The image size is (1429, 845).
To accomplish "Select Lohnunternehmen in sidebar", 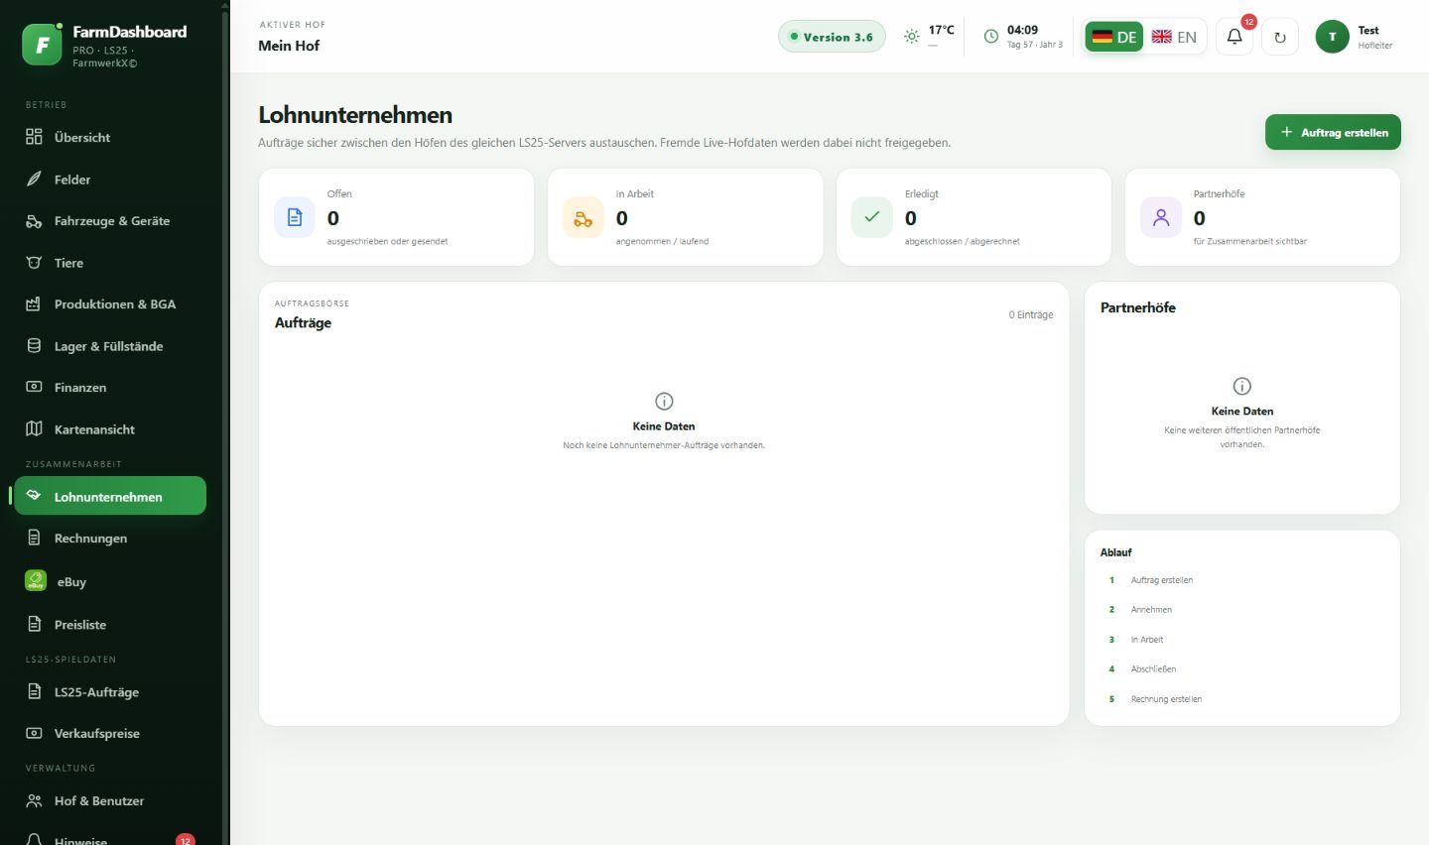I will [x=110, y=496].
